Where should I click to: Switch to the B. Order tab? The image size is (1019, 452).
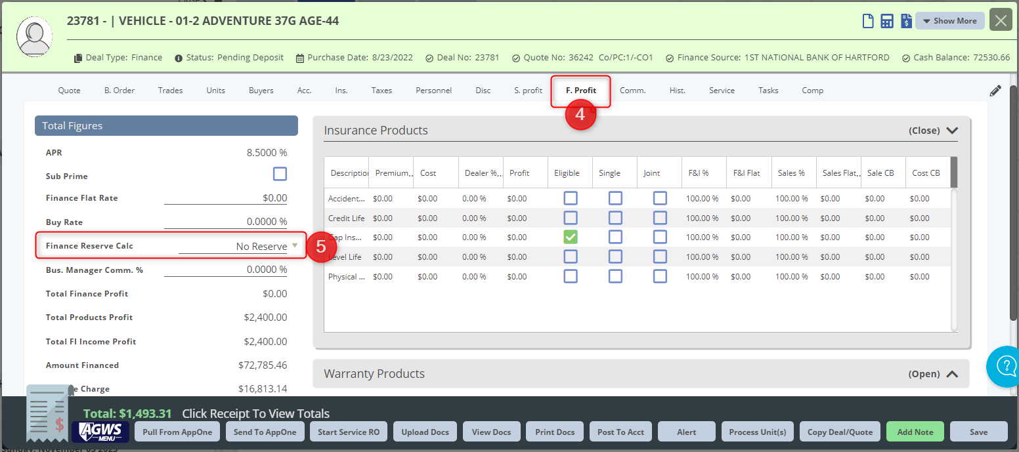(119, 91)
